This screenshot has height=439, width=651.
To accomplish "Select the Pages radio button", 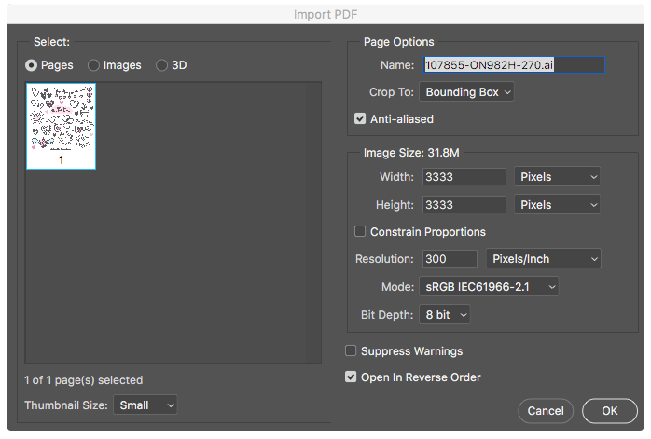I will [31, 65].
